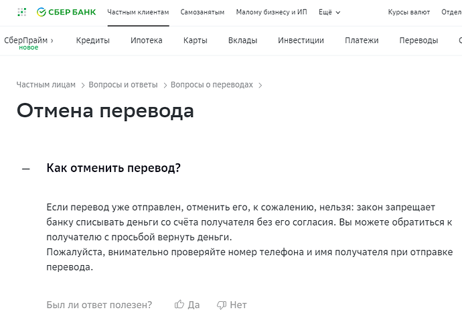The width and height of the screenshot is (462, 330).
Task: Collapse the 'Как отменить перевод?' section
Action: coord(26,169)
